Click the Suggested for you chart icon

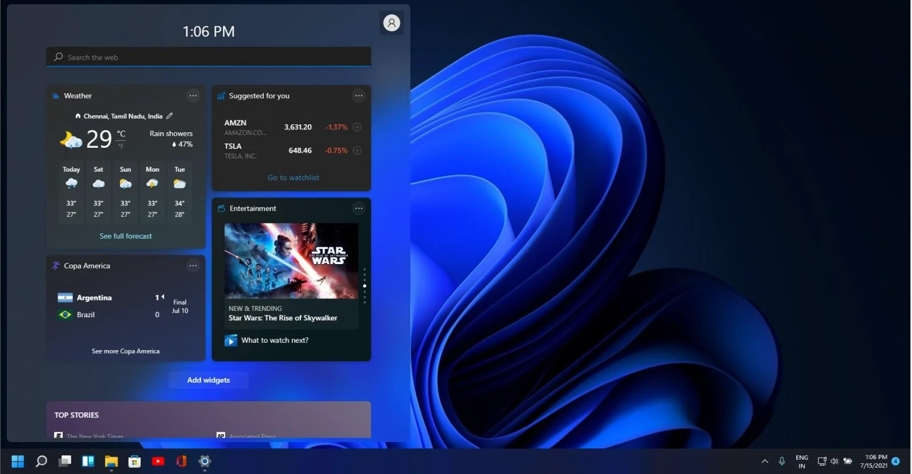[221, 96]
